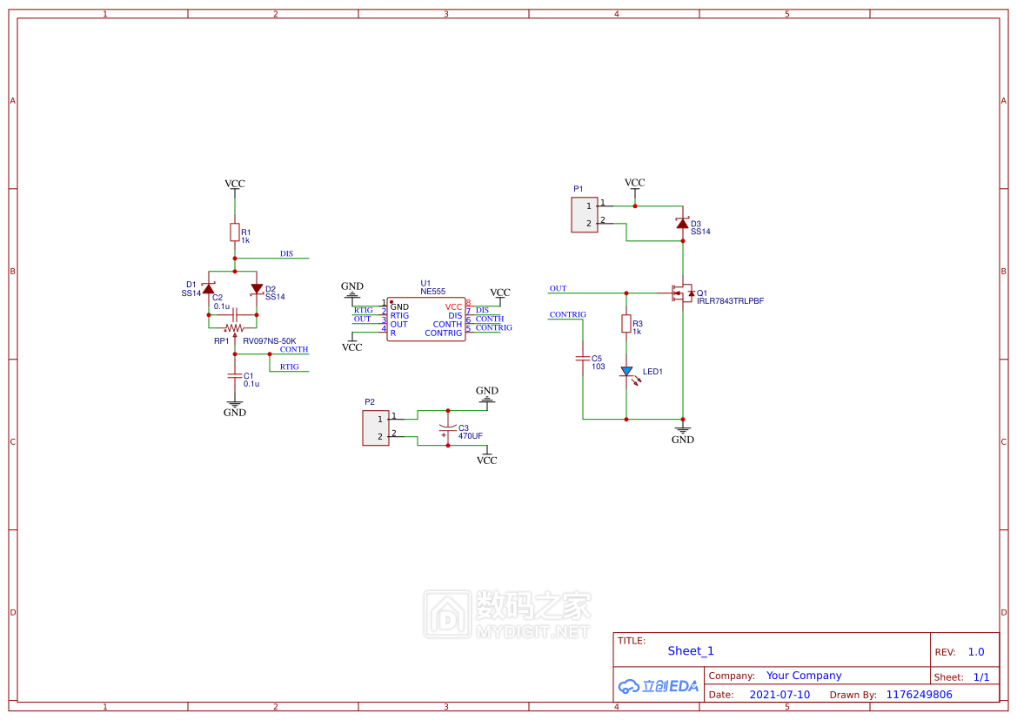Select the Sheet value 1/1
The image size is (1017, 720).
(981, 677)
